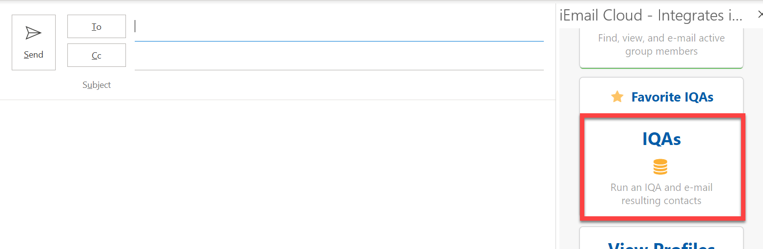Viewport: 763px width, 249px height.
Task: Click into the Subject line field
Action: (x=339, y=85)
